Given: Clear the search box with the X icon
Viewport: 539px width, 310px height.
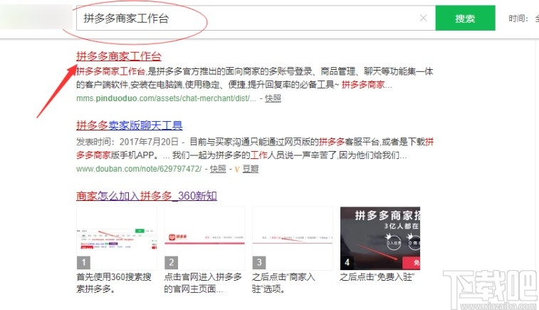Looking at the screenshot, I should [423, 18].
